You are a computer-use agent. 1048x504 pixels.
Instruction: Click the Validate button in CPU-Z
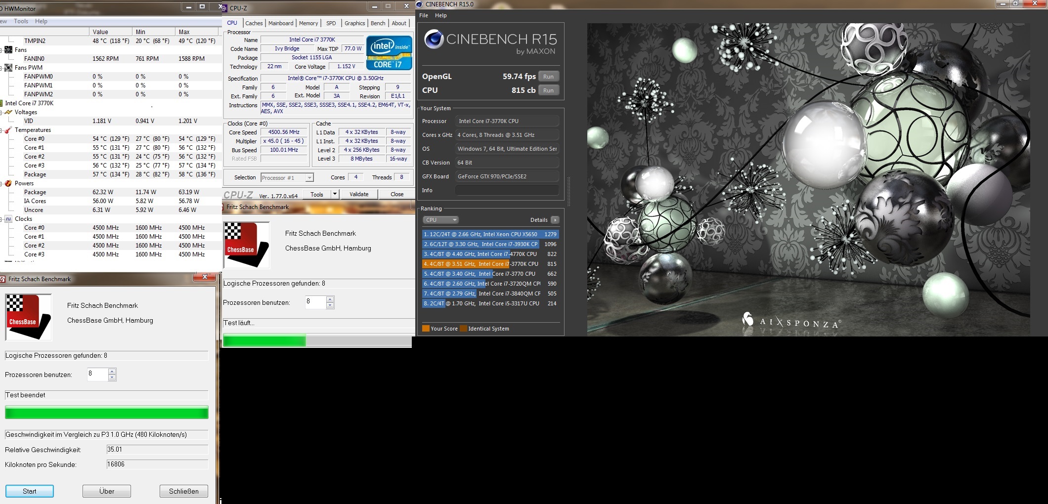tap(359, 194)
